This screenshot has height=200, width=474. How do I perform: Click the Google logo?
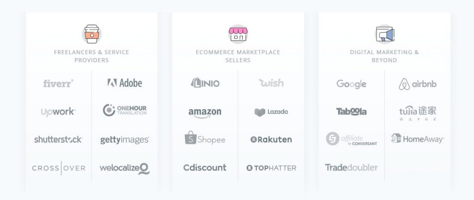pyautogui.click(x=351, y=84)
